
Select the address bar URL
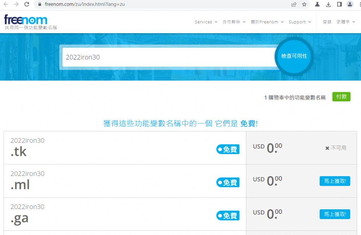[x=85, y=4]
